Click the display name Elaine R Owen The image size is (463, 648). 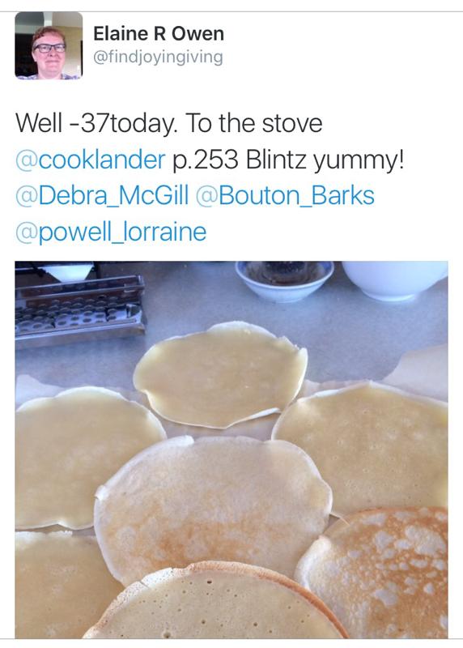coord(159,33)
